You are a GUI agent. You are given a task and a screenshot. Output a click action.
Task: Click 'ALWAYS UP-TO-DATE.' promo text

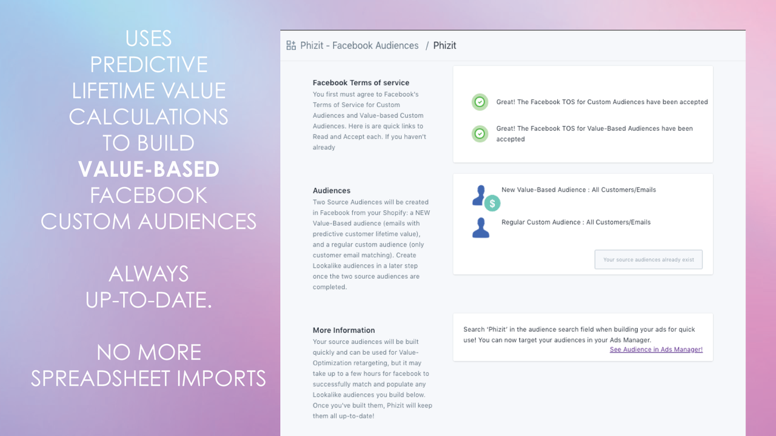[x=149, y=286]
